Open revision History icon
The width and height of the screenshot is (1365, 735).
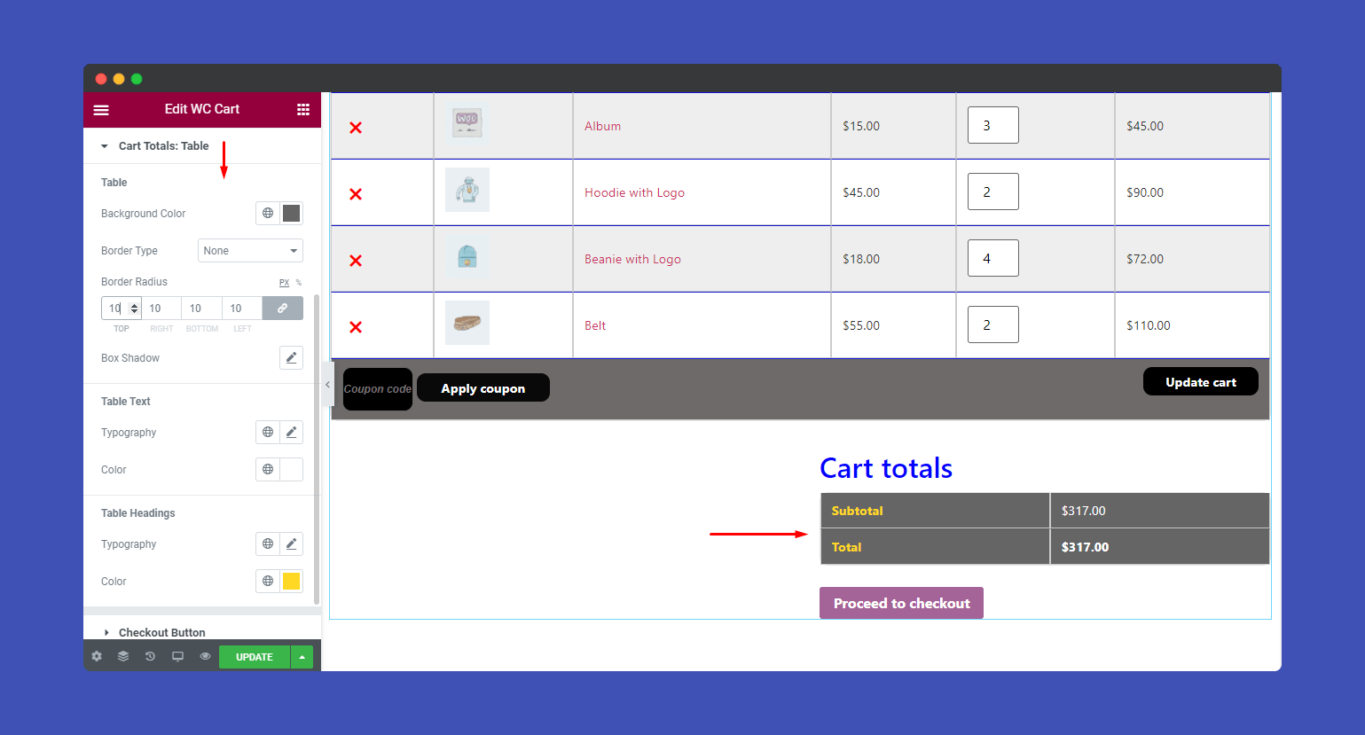click(150, 656)
